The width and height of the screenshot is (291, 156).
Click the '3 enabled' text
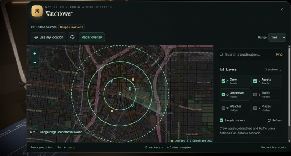point(271,69)
